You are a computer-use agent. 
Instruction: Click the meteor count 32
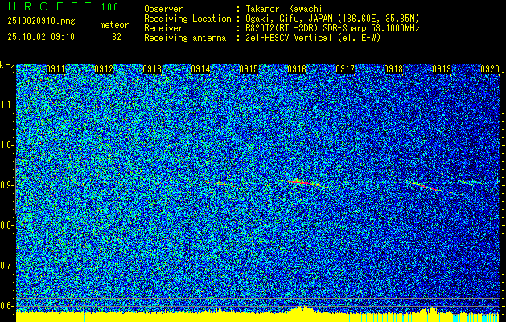(x=117, y=37)
